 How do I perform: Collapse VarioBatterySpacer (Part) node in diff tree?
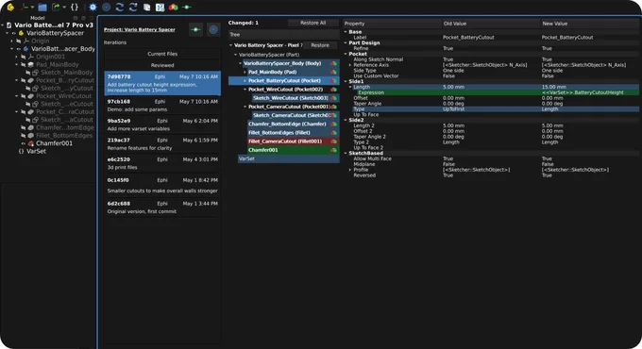(235, 55)
